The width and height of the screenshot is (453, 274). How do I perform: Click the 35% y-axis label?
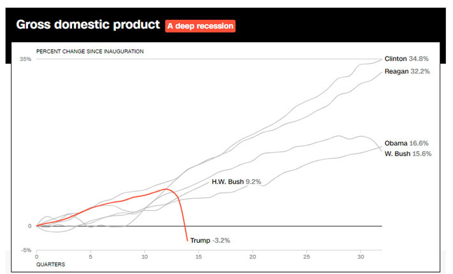(x=26, y=59)
